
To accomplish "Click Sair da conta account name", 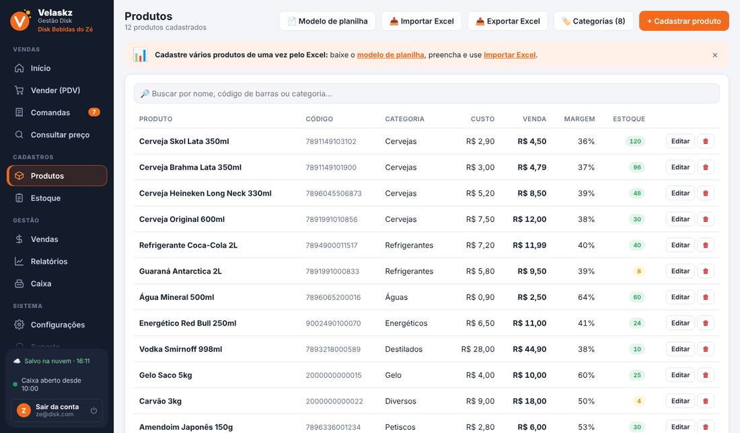I will (57, 407).
